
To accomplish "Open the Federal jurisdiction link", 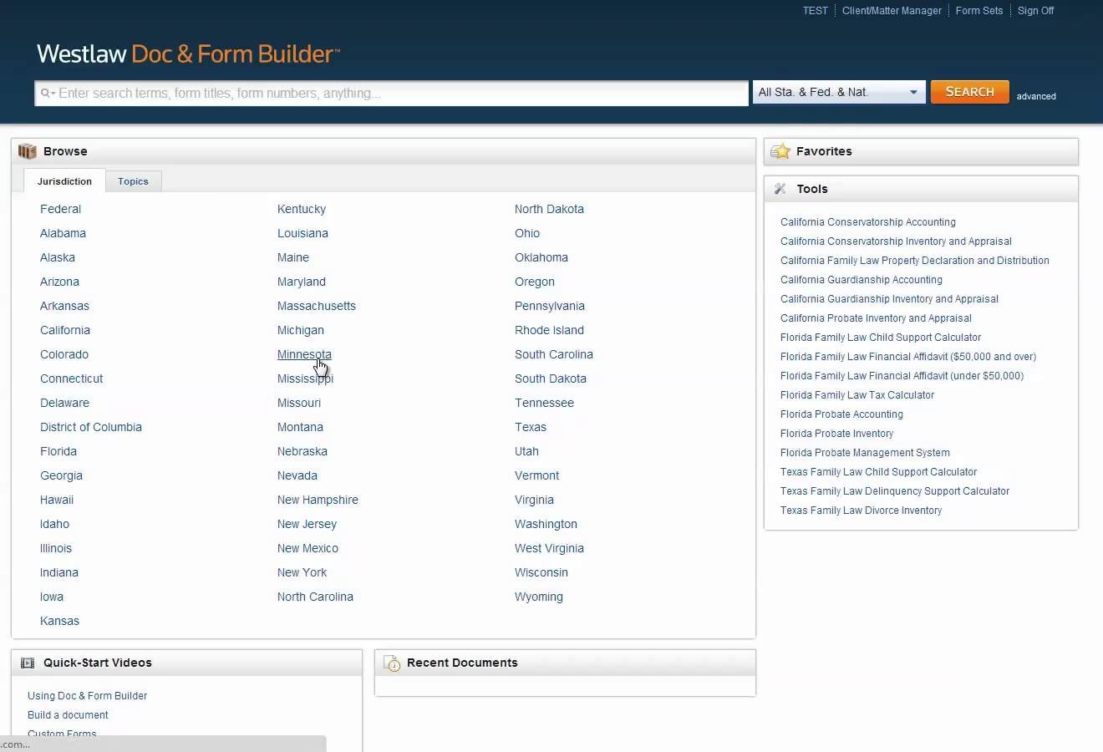I will click(60, 209).
